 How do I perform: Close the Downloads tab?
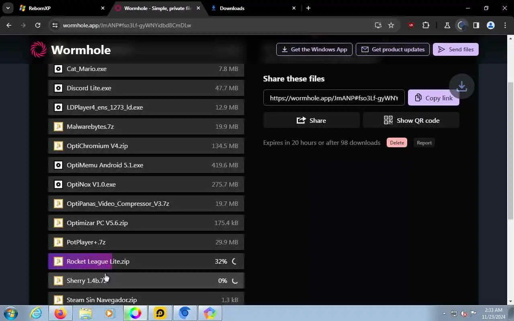pyautogui.click(x=294, y=8)
